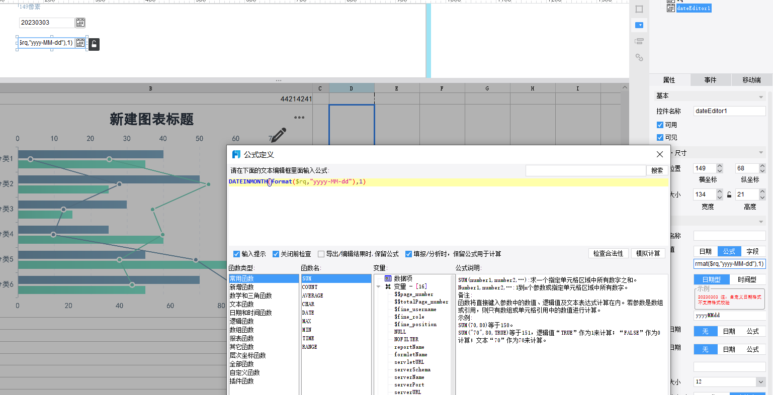Switch the value type to 日期
Screen dimensions: 773x395
pos(706,251)
